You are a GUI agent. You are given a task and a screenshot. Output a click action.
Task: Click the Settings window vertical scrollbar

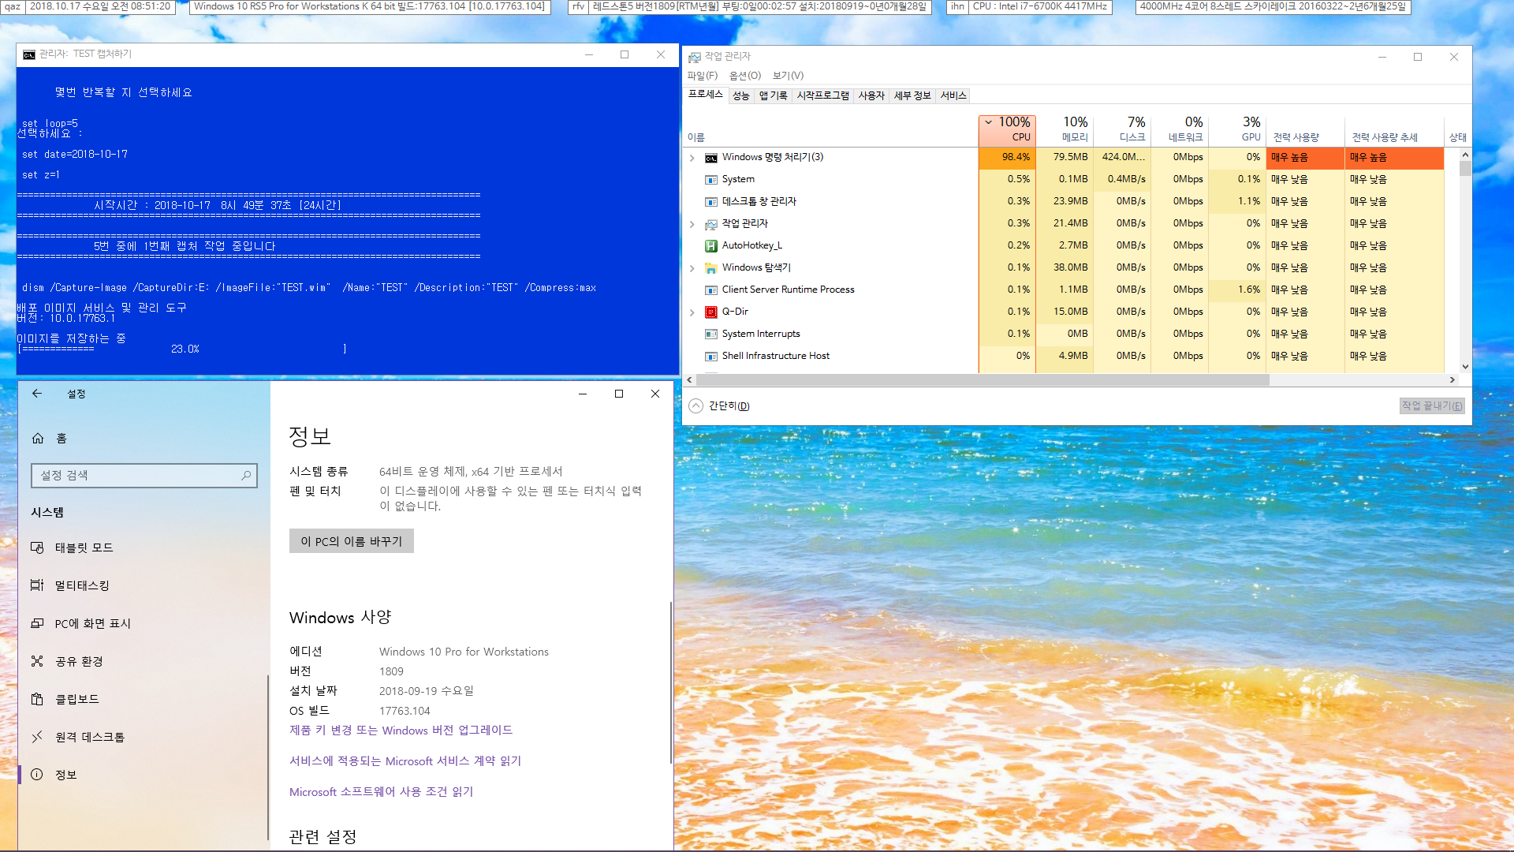(671, 682)
